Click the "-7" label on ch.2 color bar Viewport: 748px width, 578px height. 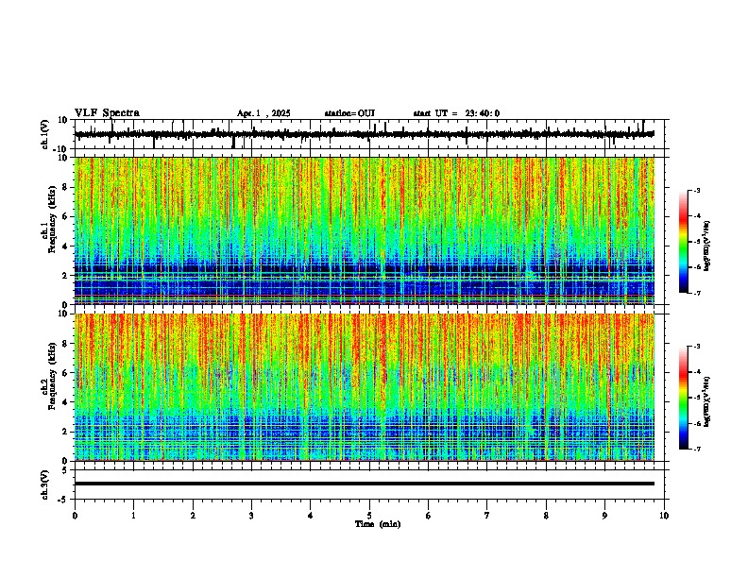click(697, 450)
